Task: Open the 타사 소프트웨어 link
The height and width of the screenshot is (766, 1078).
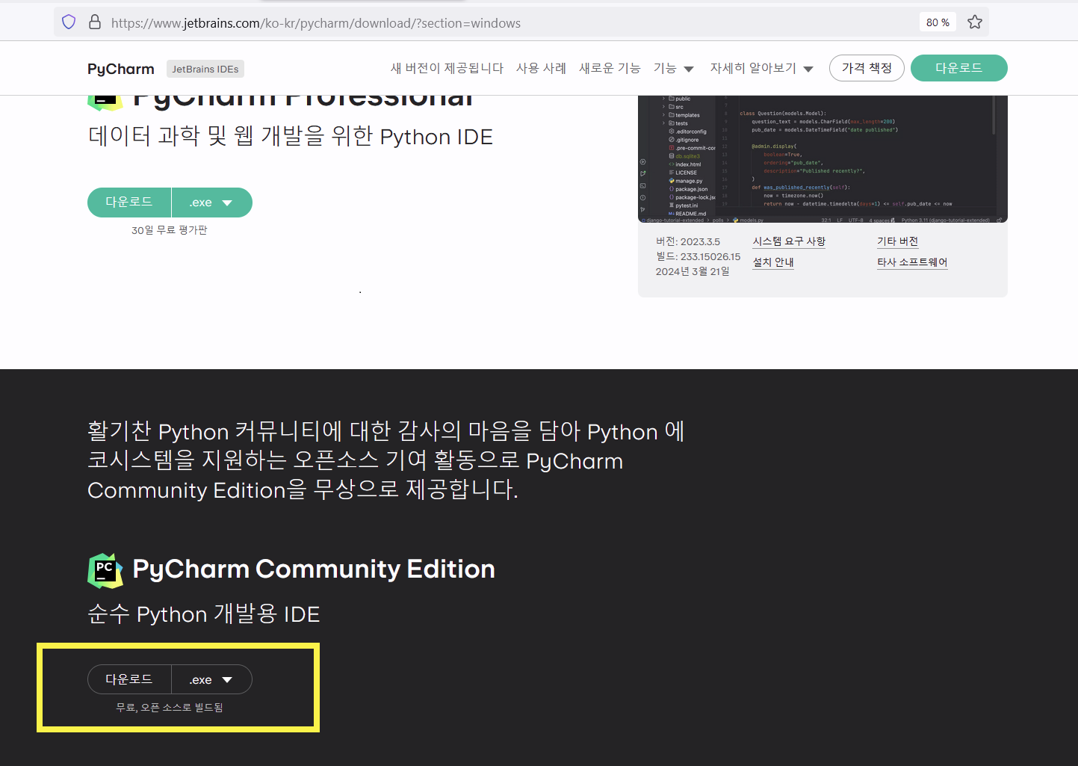Action: [912, 262]
